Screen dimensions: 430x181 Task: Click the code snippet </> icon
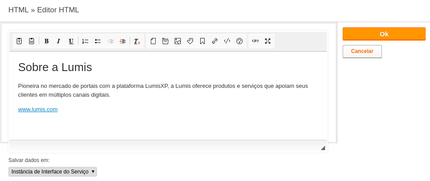(x=227, y=41)
